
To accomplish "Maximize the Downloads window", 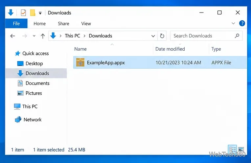I will click(x=219, y=12).
